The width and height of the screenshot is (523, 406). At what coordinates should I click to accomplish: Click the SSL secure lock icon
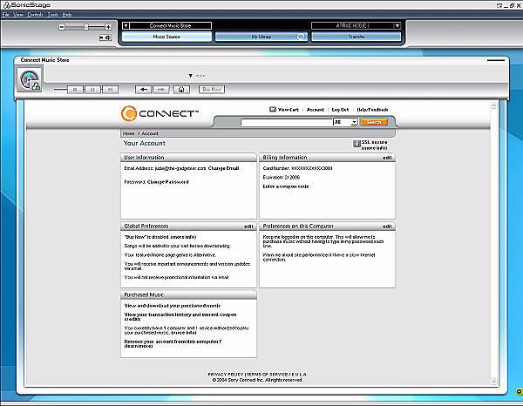point(357,144)
